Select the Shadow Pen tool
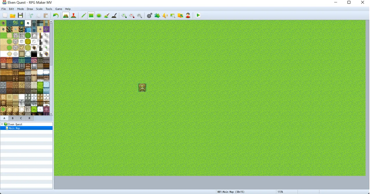The height and width of the screenshot is (194, 370). 114,16
